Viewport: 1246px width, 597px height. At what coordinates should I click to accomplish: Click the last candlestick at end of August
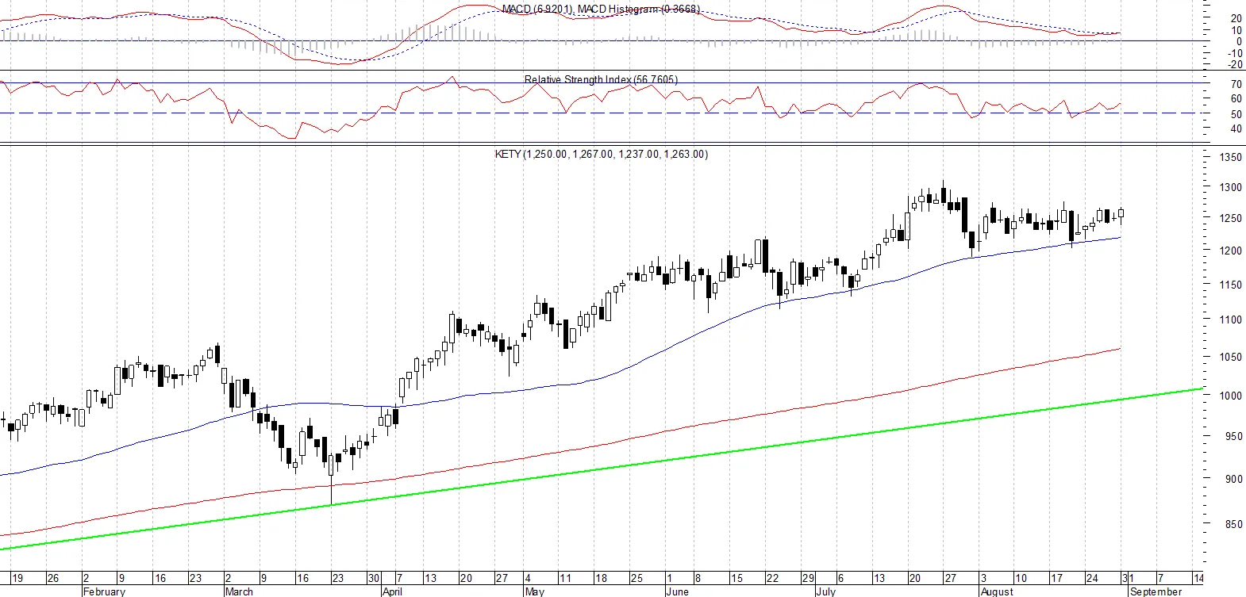click(1121, 214)
